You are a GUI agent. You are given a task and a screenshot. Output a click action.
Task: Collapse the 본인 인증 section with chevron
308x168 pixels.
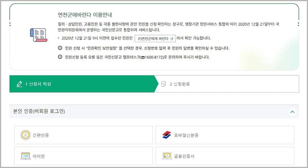pyautogui.click(x=292, y=112)
